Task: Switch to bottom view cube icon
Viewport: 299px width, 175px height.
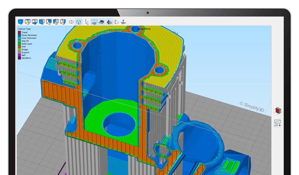Action: pyautogui.click(x=35, y=22)
